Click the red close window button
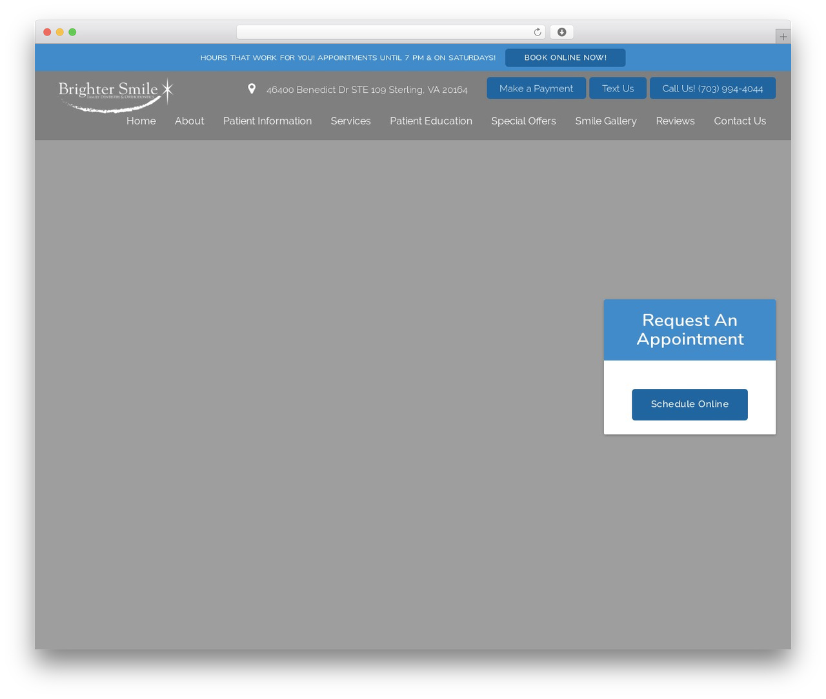Viewport: 826px width, 699px height. [x=47, y=32]
